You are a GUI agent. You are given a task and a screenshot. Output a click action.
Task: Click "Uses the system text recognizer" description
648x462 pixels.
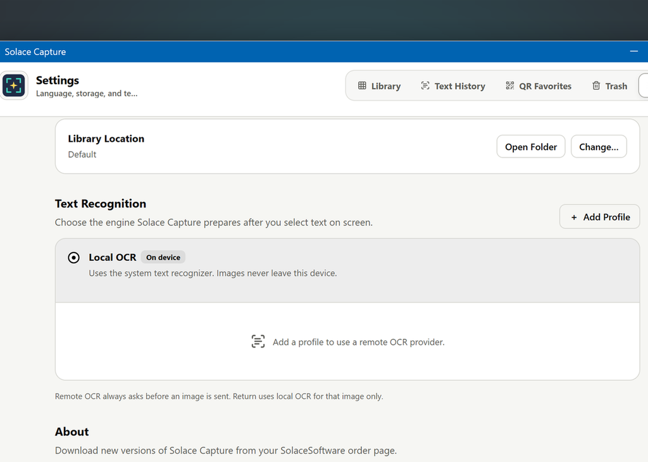213,273
